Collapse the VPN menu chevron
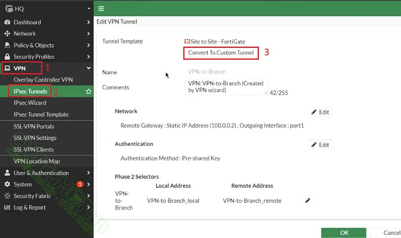Image resolution: width=401 pixels, height=238 pixels. click(89, 68)
